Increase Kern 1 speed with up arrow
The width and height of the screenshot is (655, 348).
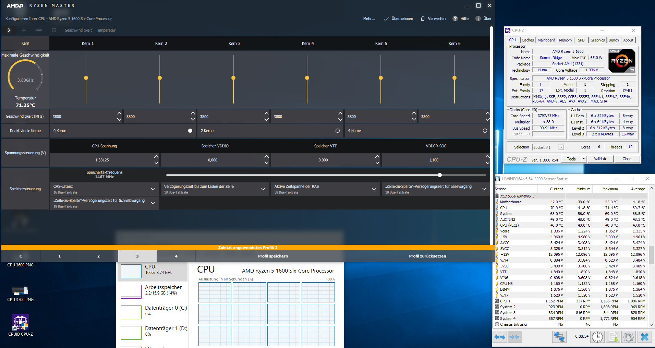(119, 113)
